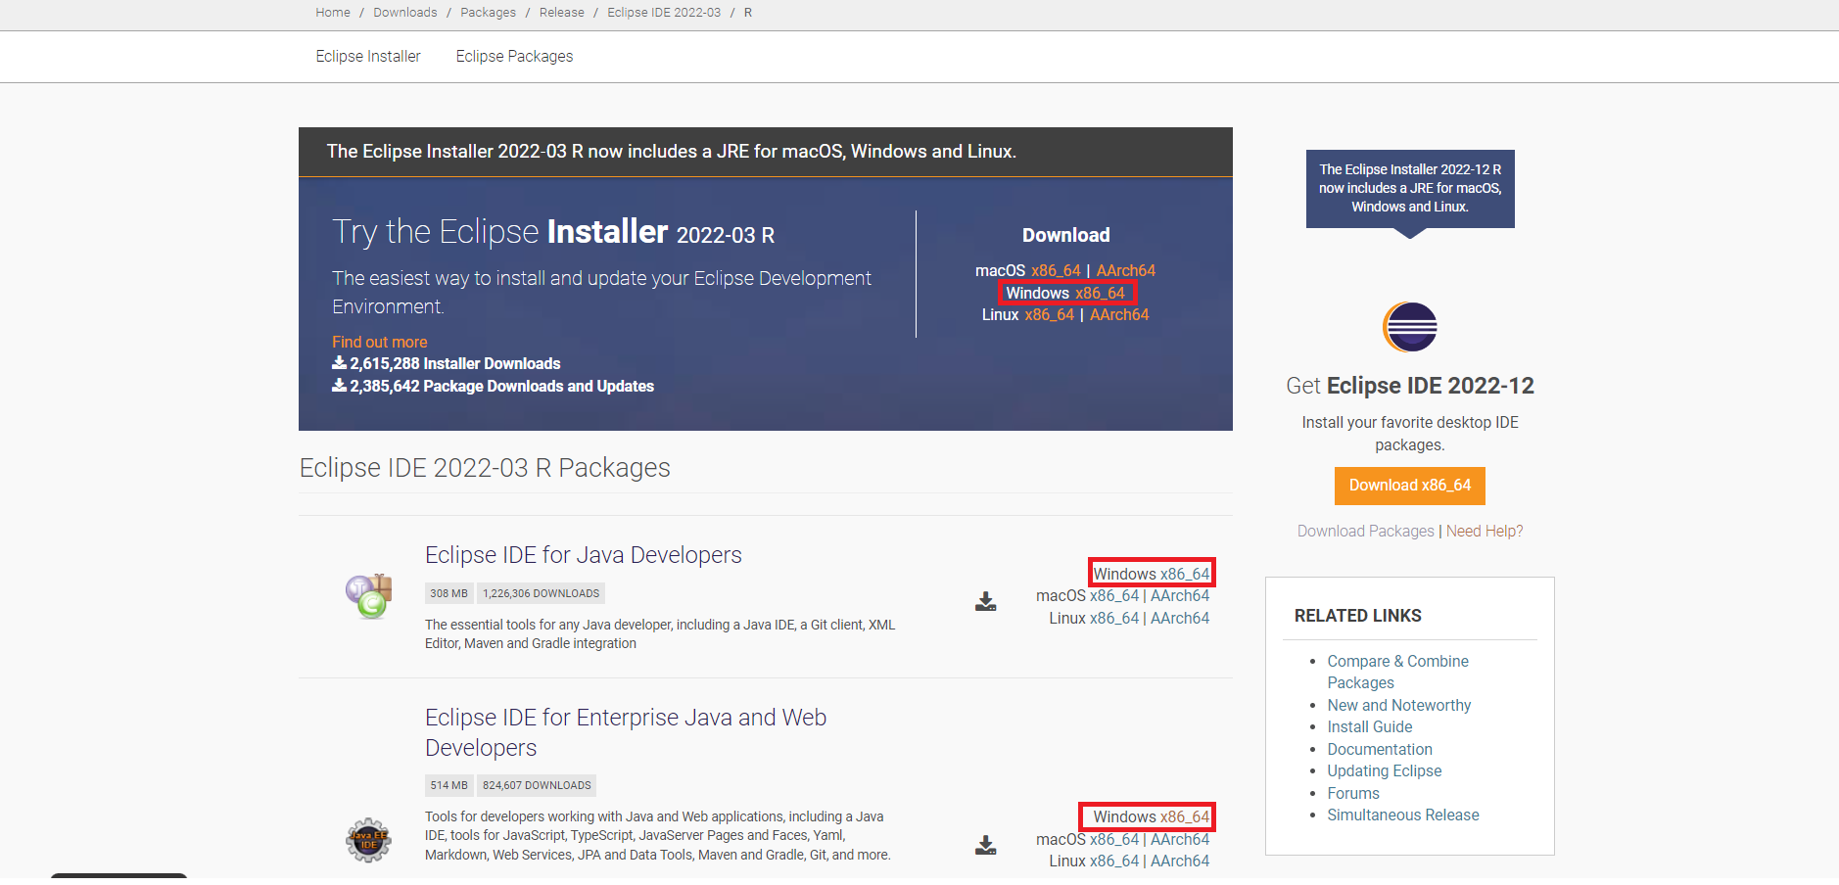Viewport: 1839px width, 885px height.
Task: Click the Need Help? link
Action: (1485, 531)
